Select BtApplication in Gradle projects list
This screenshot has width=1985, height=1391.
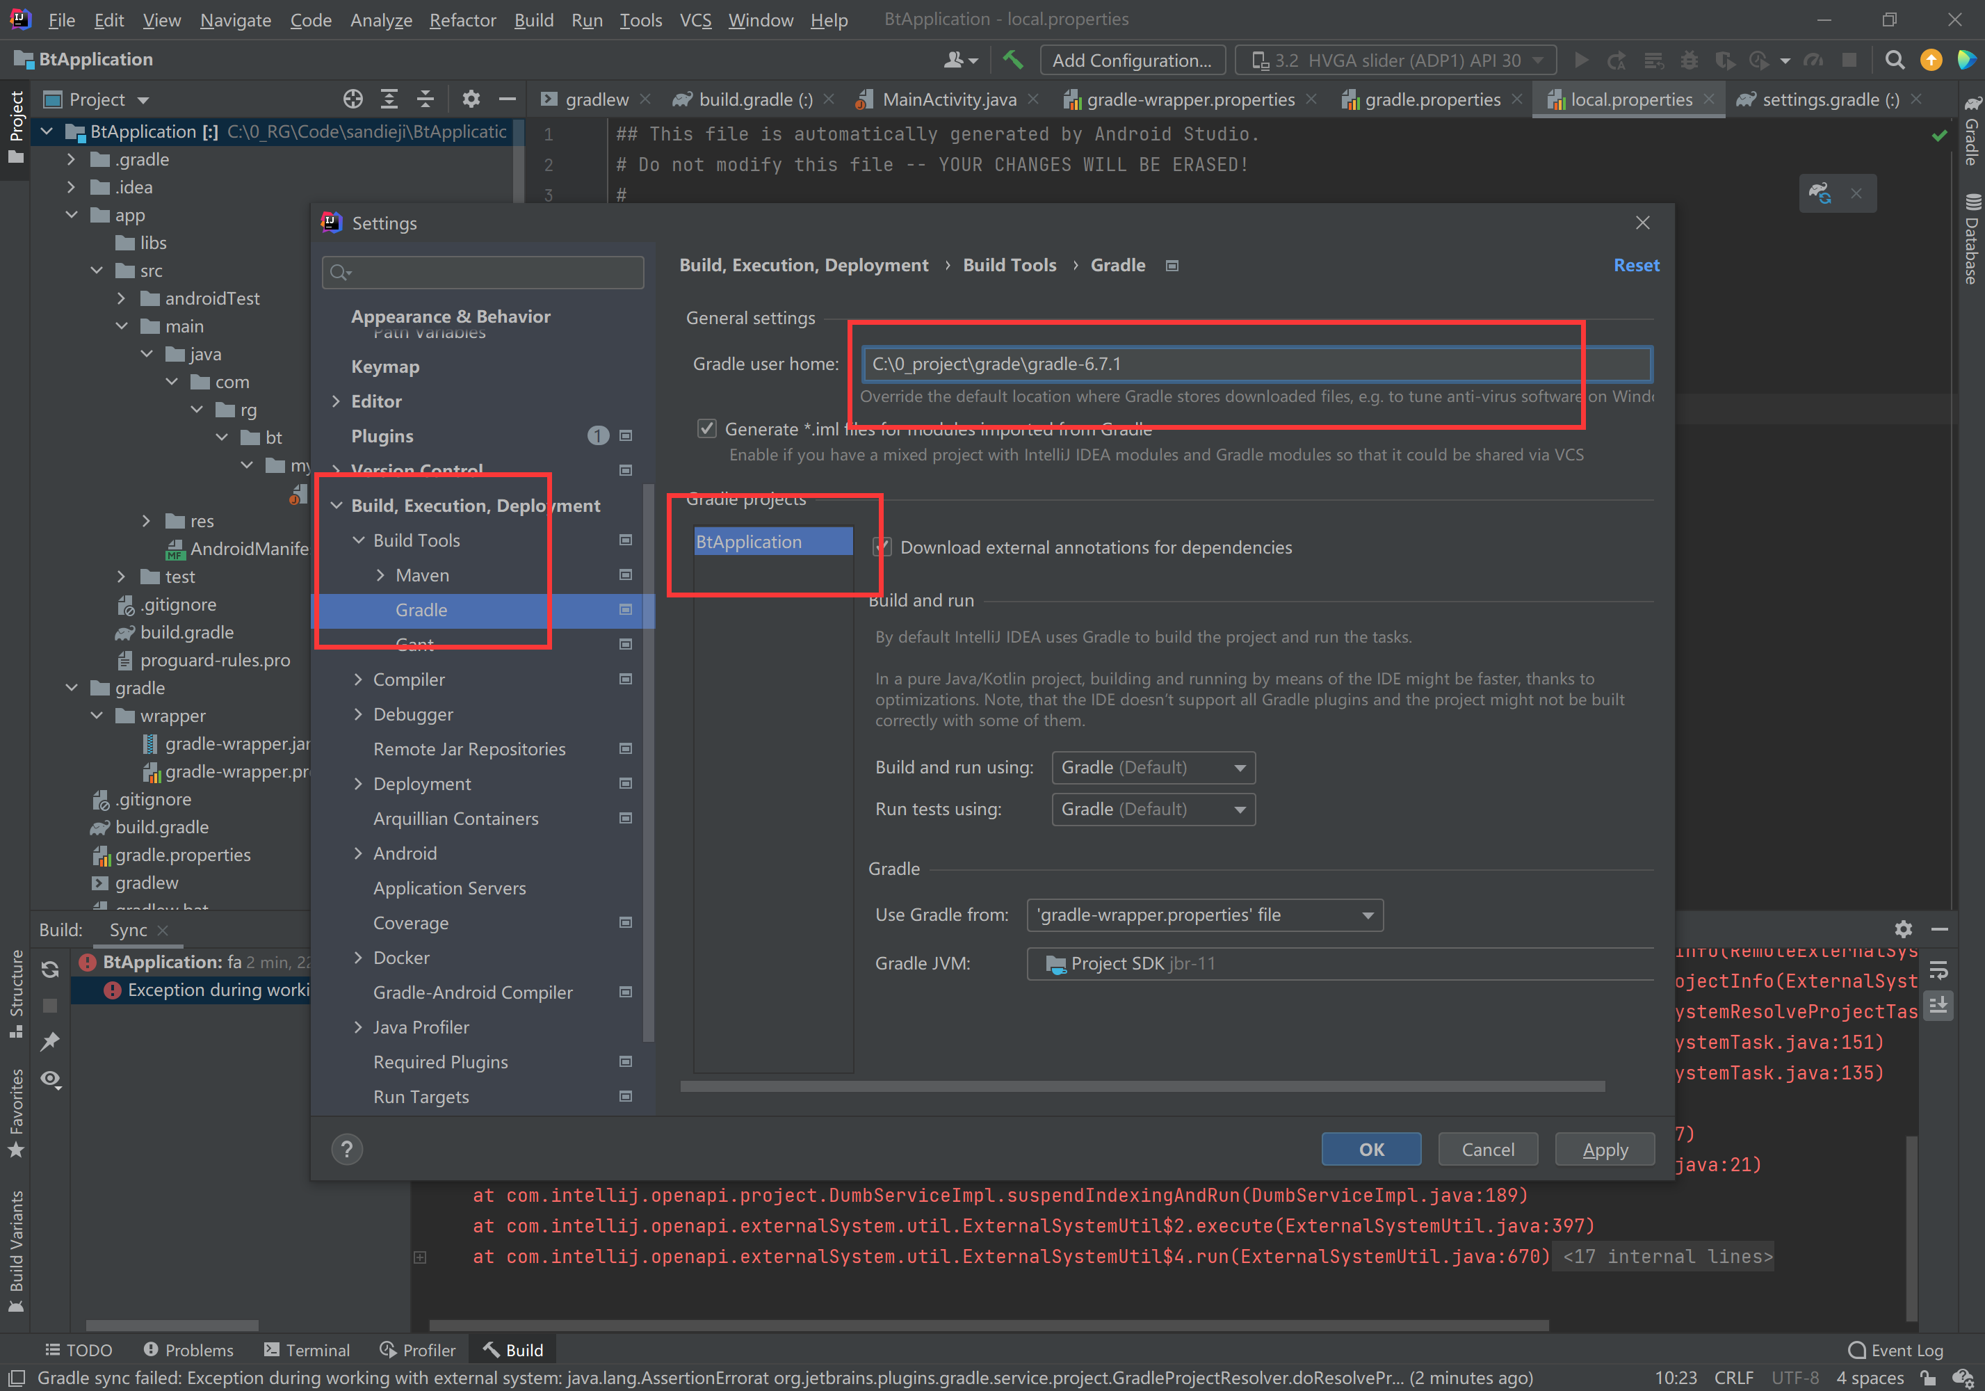pos(773,542)
